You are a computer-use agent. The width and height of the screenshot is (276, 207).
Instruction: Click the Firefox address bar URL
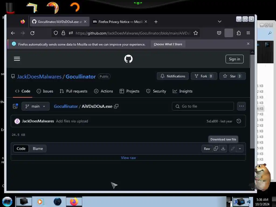coord(133,33)
